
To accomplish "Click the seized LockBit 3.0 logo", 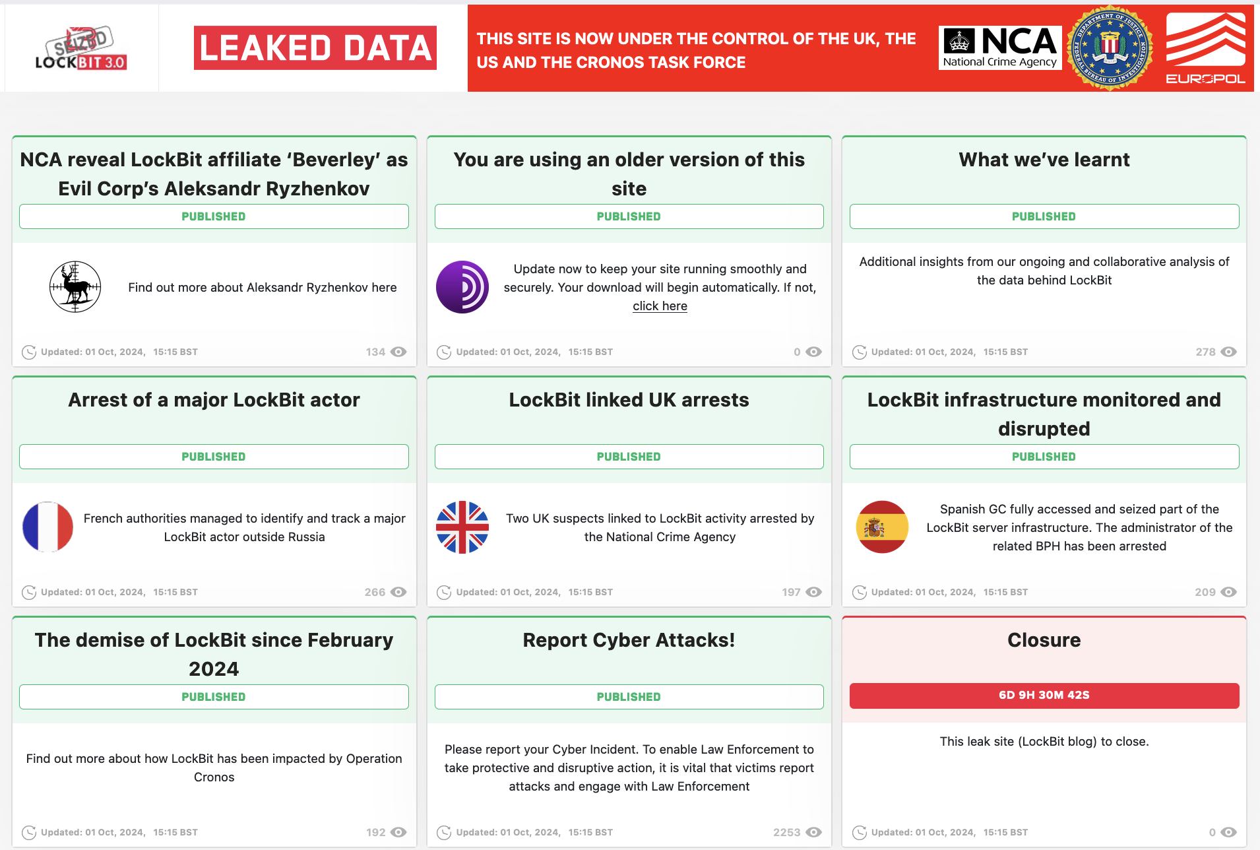I will pos(81,48).
